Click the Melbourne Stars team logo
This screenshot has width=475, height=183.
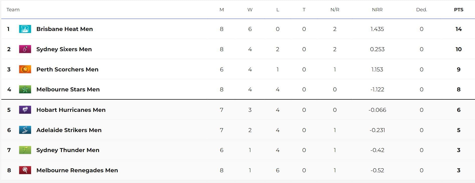coord(25,89)
